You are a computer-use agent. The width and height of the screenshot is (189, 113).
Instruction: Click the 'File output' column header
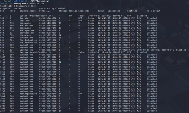tap(153, 11)
